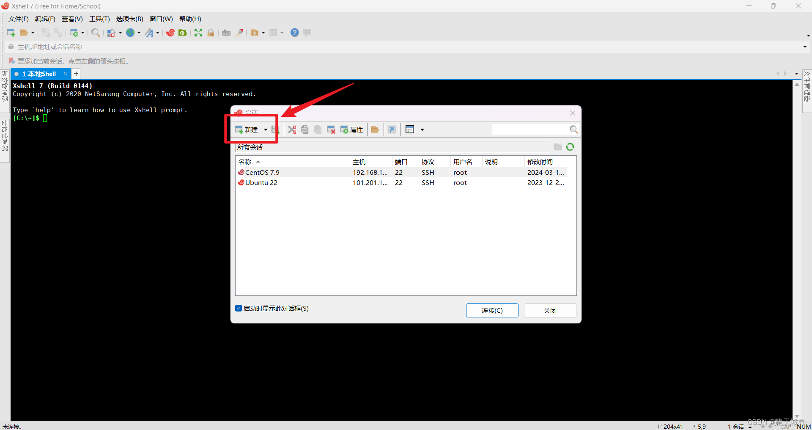Screen dimensions: 812x430
Task: Expand the color scheme dropdown arrow
Action: click(x=121, y=33)
